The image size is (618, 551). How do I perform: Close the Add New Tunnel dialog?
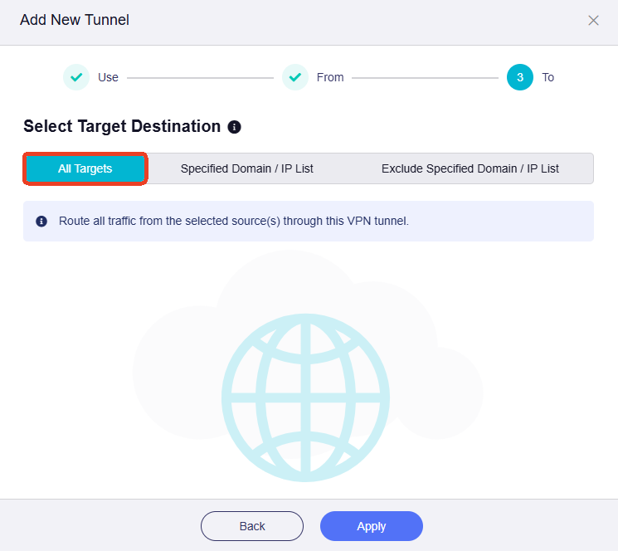click(593, 21)
